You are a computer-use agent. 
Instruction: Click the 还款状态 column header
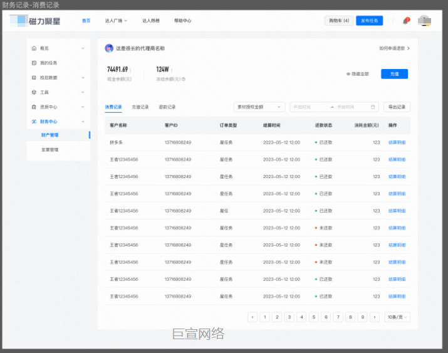click(x=323, y=125)
